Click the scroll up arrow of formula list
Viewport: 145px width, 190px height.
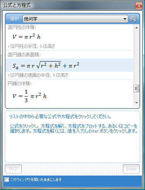pyautogui.click(x=137, y=28)
